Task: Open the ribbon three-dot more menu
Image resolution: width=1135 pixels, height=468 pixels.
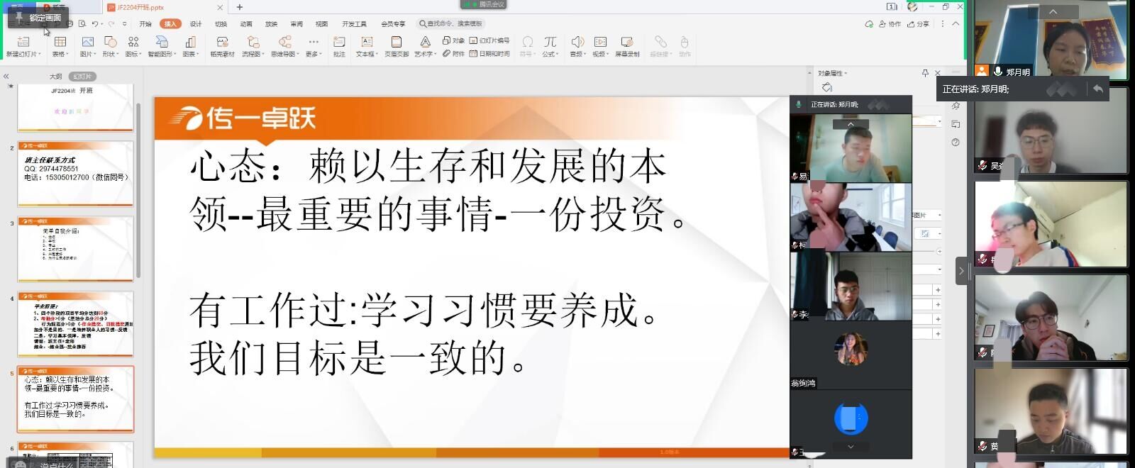Action: pos(942,23)
